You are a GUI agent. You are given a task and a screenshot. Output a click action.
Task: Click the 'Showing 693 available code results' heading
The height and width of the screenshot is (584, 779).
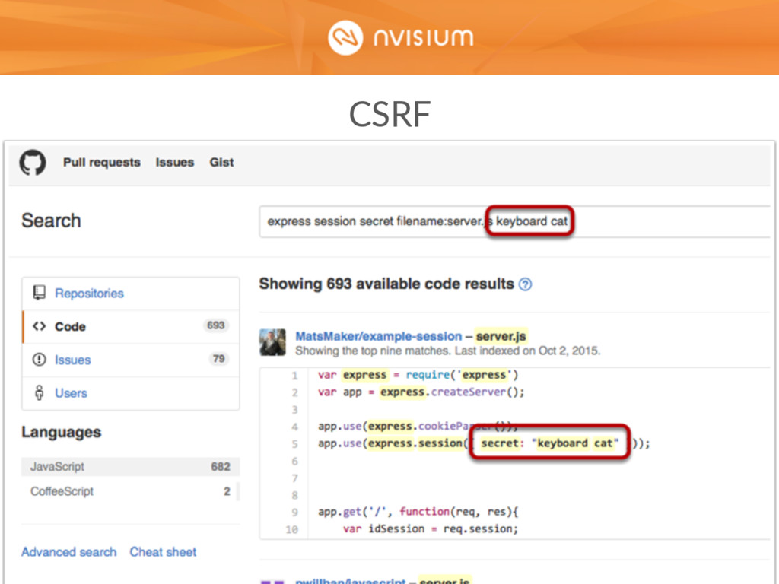click(x=386, y=284)
